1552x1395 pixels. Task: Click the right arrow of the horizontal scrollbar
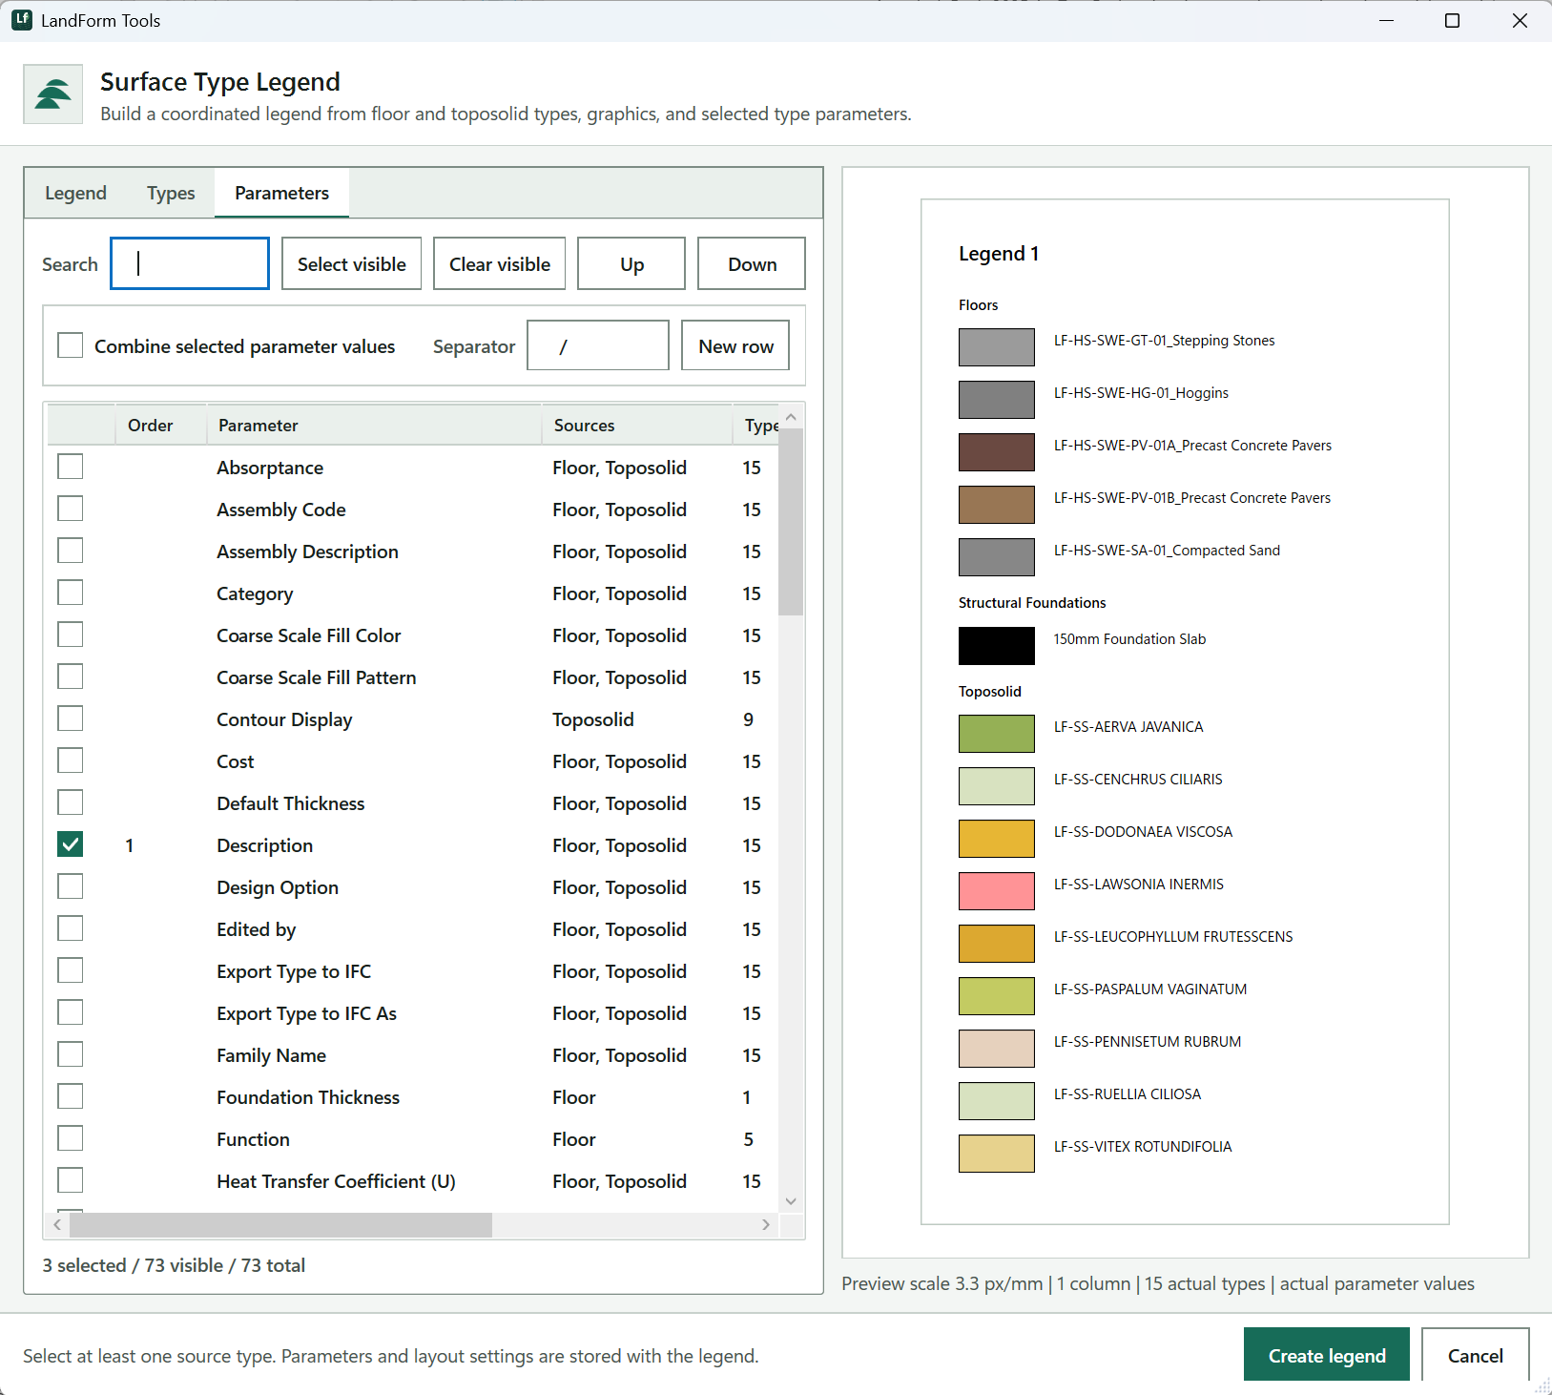tap(766, 1224)
